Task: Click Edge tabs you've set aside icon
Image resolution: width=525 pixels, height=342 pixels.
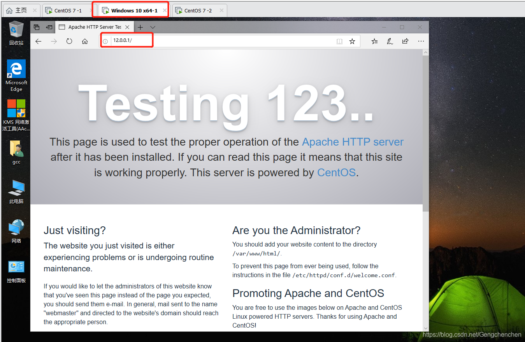Action: (x=37, y=27)
